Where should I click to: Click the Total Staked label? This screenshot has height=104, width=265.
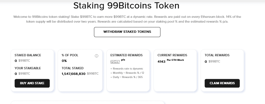[x=72, y=68]
